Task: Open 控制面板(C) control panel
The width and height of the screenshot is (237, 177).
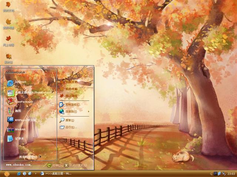Action: pos(70,104)
